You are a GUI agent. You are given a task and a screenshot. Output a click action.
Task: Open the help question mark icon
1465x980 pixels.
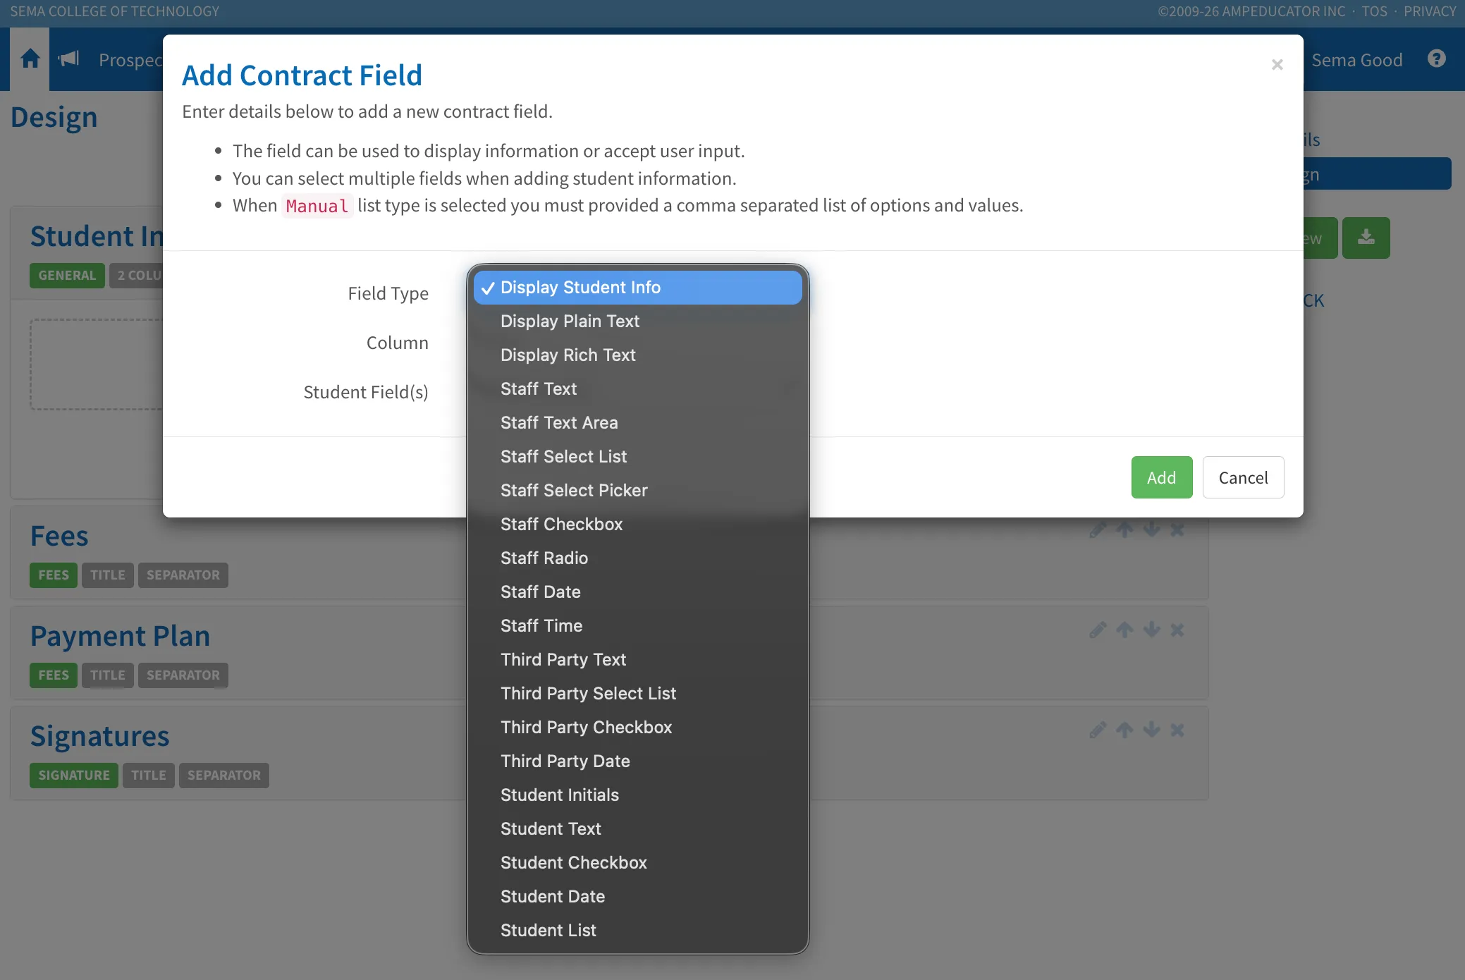coord(1436,59)
